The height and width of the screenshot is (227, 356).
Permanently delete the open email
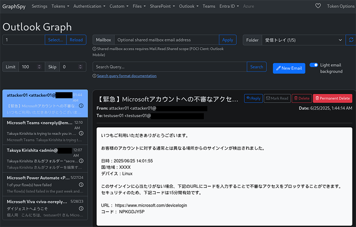coord(332,98)
